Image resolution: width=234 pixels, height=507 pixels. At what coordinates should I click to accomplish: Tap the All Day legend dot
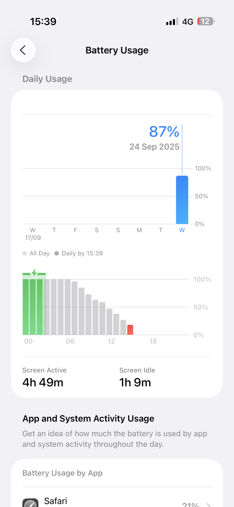click(x=25, y=253)
